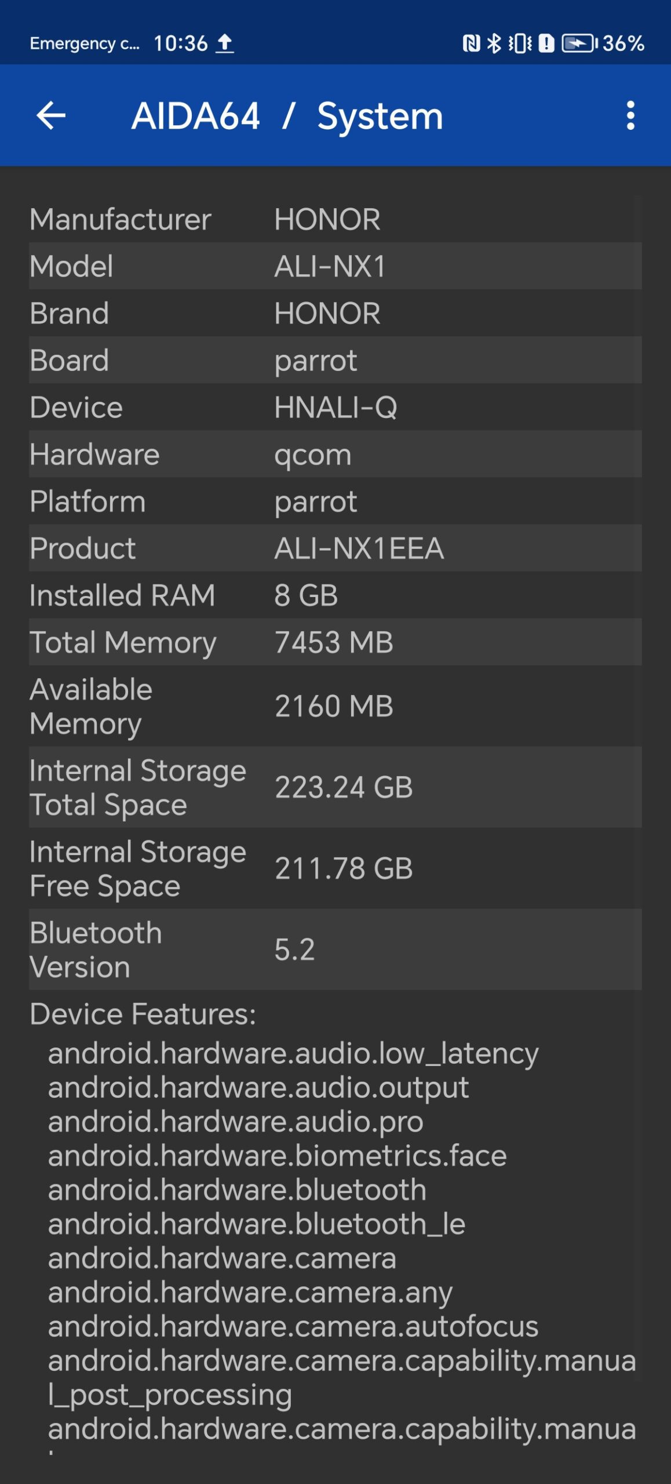Screen dimensions: 671x1484
Task: Tap the Total Memory 7453 MB row
Action: point(335,642)
